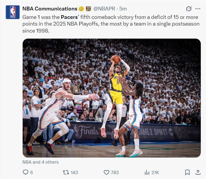Open the NBA Communications display name link
The image size is (206, 179).
coord(50,9)
